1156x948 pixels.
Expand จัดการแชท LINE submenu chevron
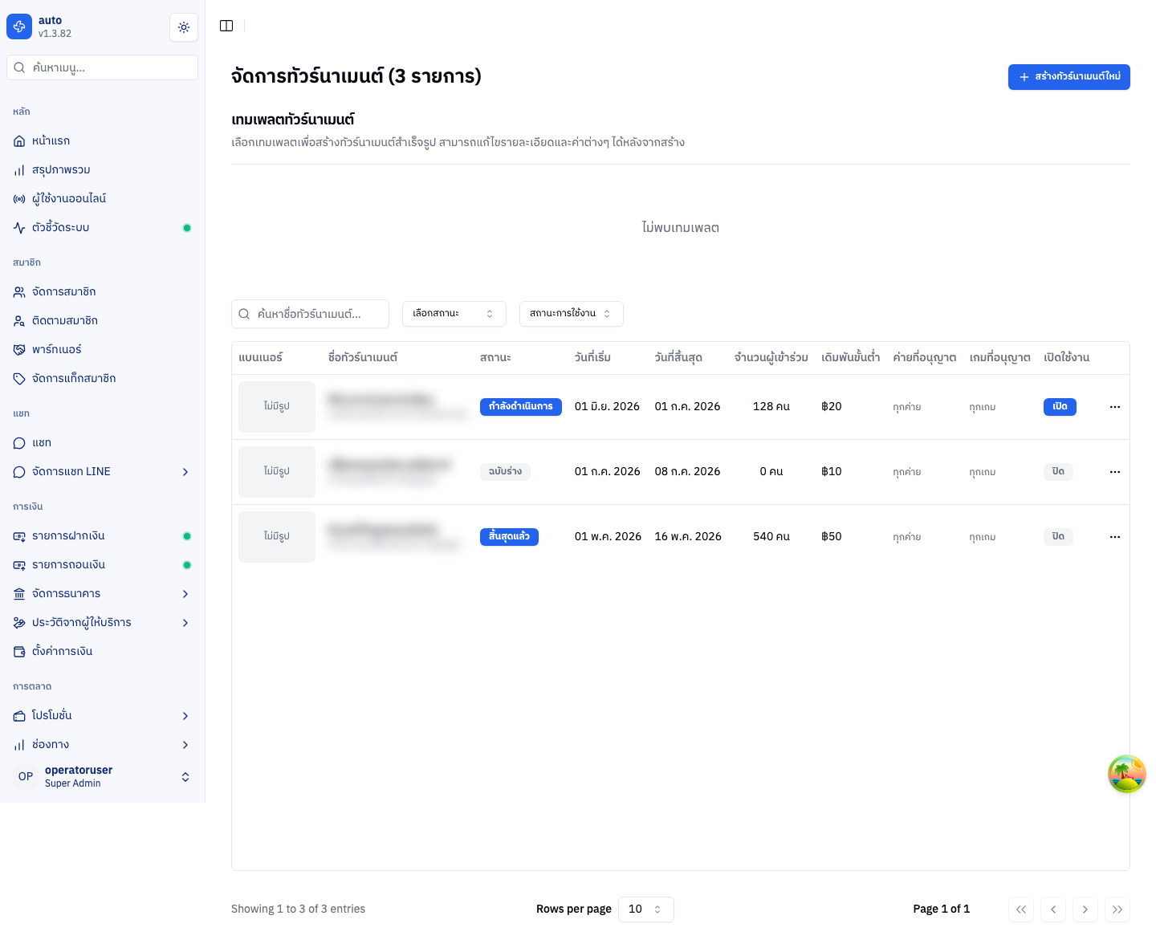(x=185, y=471)
